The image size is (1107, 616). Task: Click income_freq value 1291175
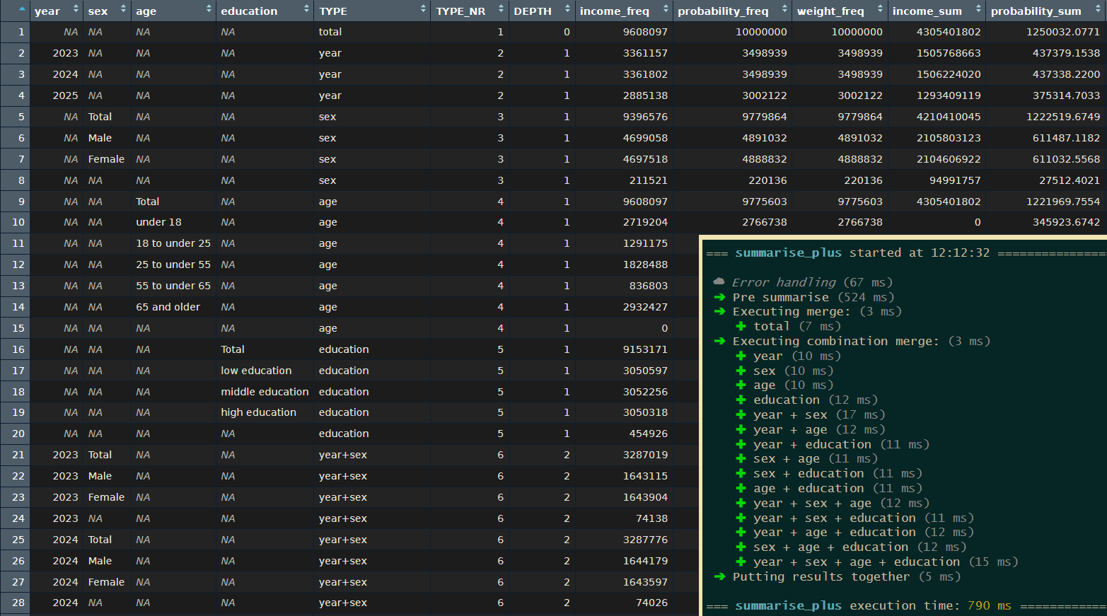[645, 243]
